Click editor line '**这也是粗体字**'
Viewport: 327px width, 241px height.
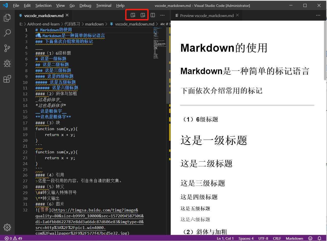53,117
